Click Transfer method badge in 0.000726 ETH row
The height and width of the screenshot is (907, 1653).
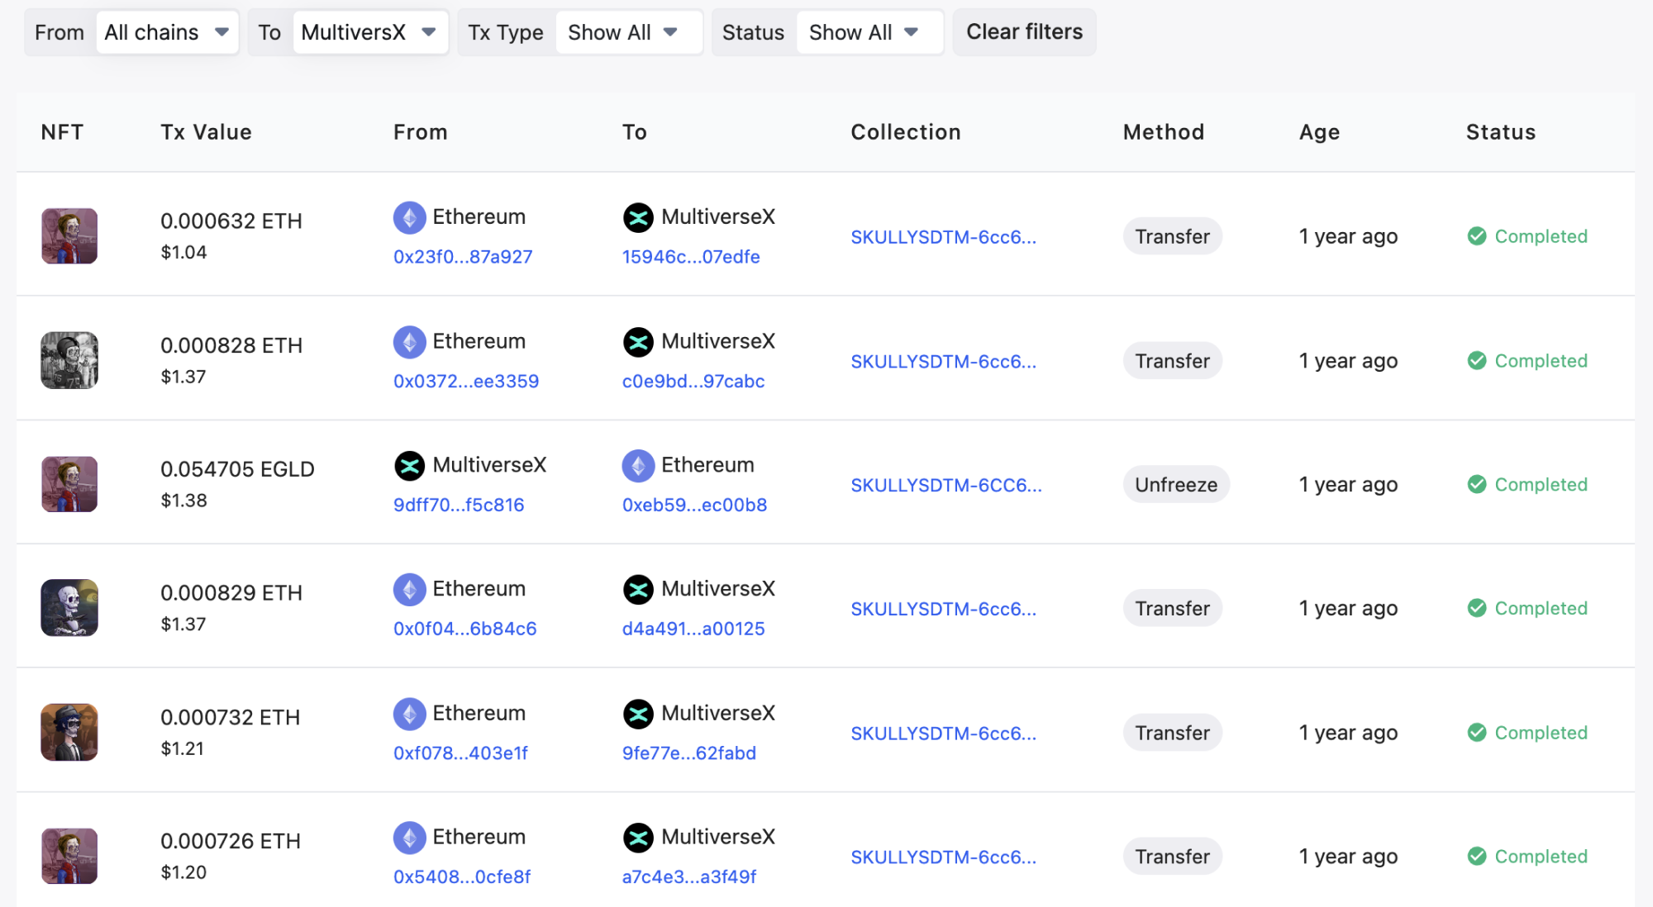[1172, 857]
